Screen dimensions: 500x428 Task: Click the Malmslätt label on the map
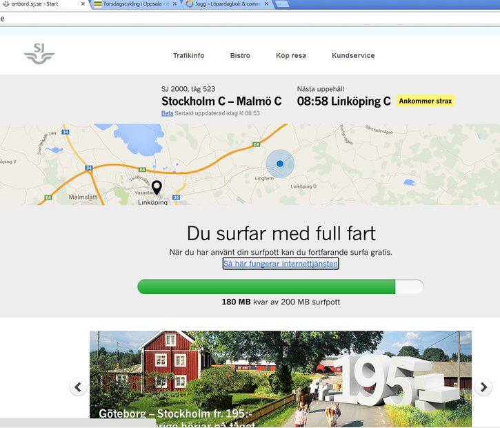point(83,197)
